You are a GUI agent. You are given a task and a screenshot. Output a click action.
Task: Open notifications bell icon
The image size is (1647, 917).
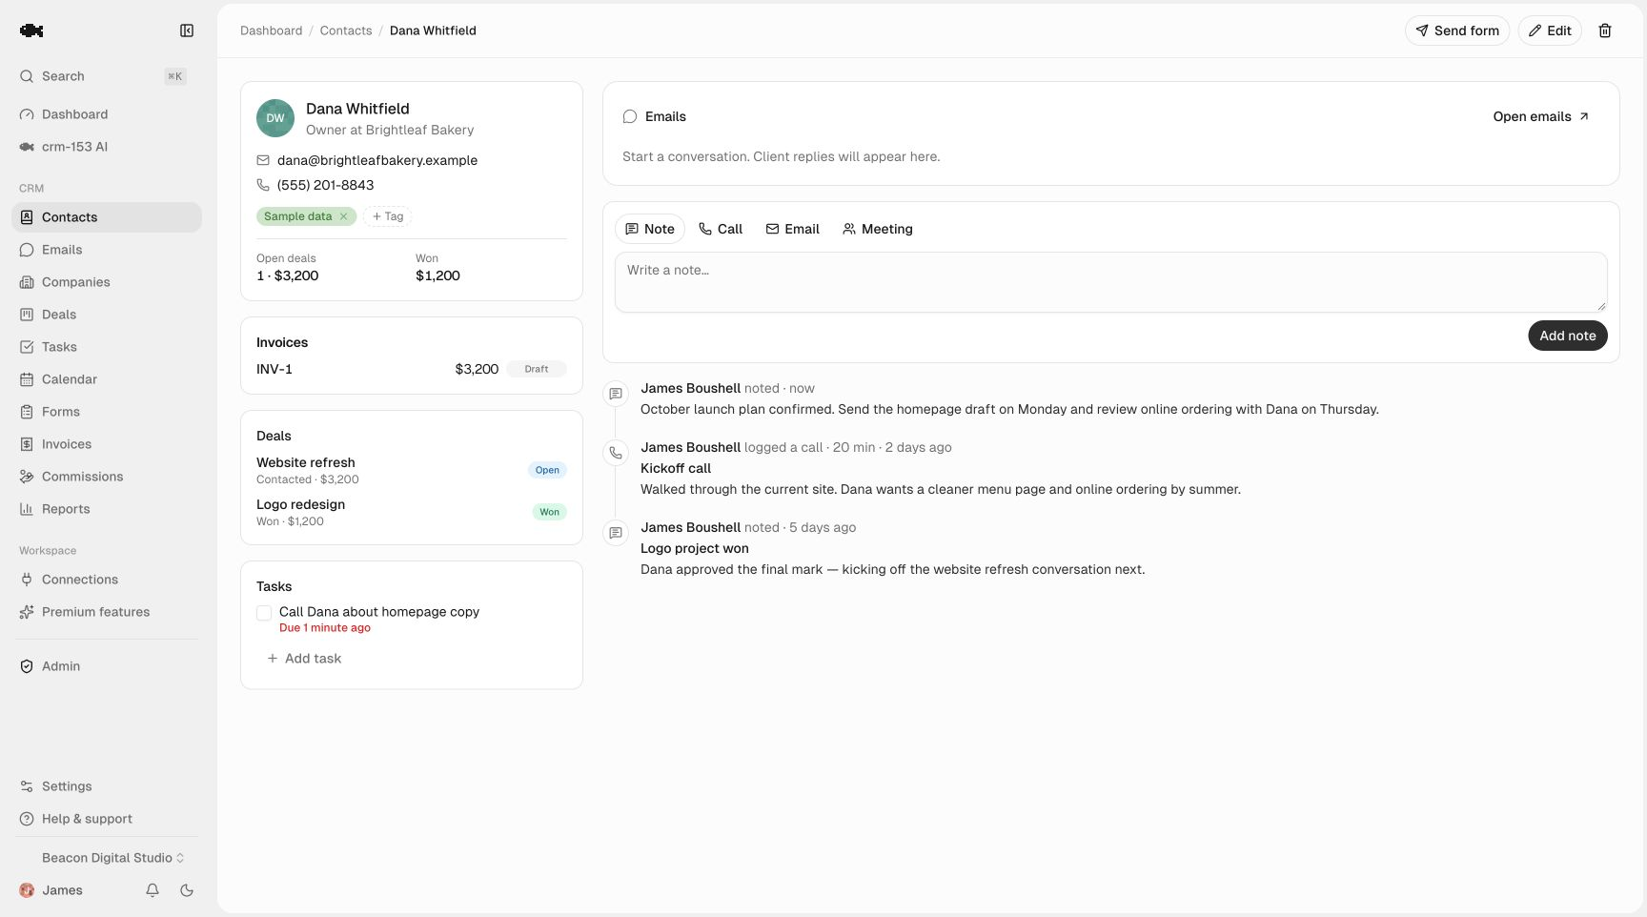point(152,890)
